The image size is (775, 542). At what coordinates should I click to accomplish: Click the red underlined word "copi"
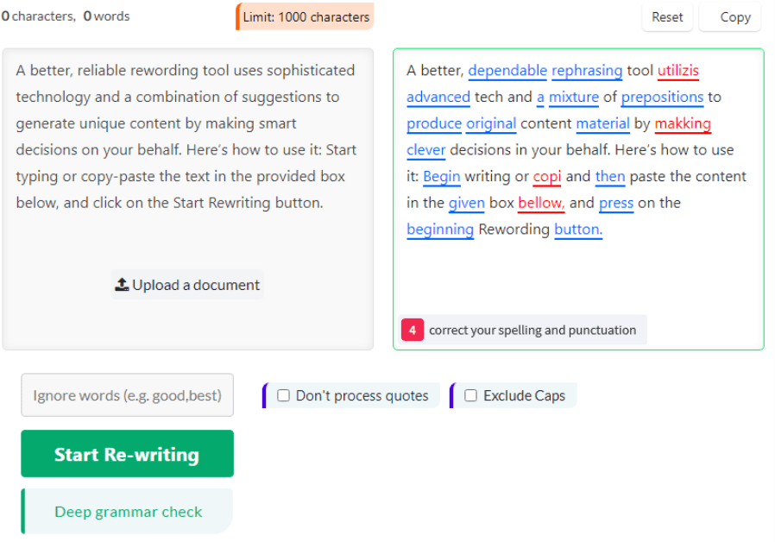tap(547, 177)
